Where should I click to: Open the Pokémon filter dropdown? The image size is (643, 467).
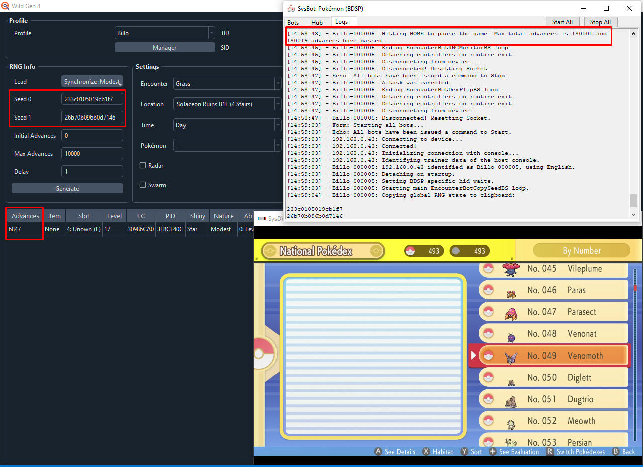(x=227, y=146)
